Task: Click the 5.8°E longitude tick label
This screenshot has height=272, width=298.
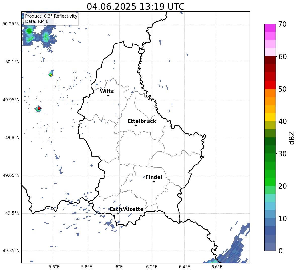Action: [87, 267]
